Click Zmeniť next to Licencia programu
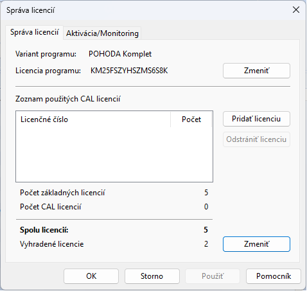Viewport: 307px width, 291px height. (x=256, y=71)
